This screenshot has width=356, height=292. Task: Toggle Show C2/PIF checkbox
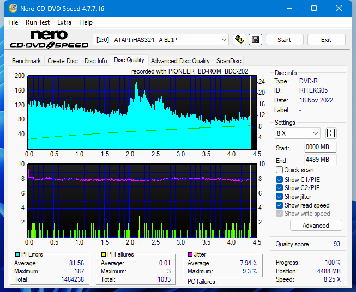click(x=279, y=188)
